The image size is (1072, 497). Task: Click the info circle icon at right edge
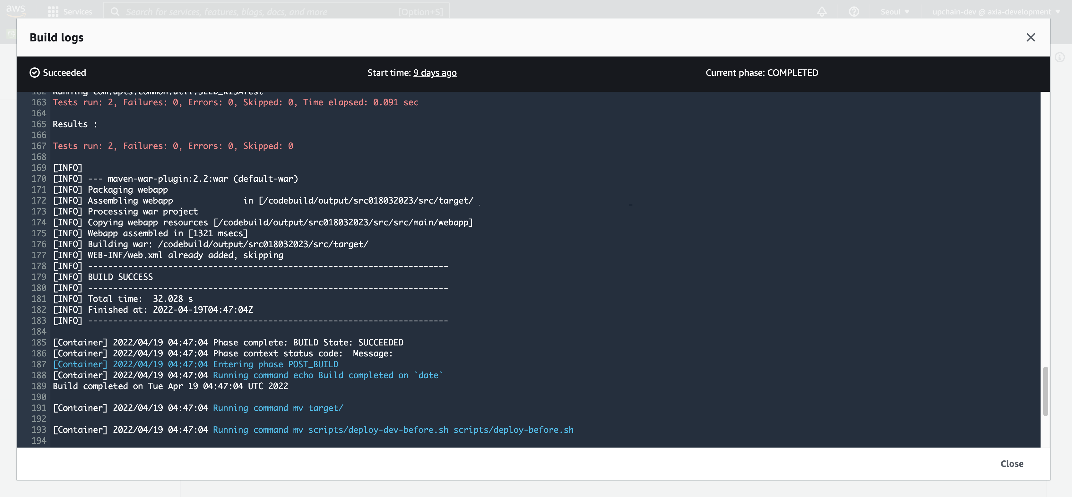1059,57
